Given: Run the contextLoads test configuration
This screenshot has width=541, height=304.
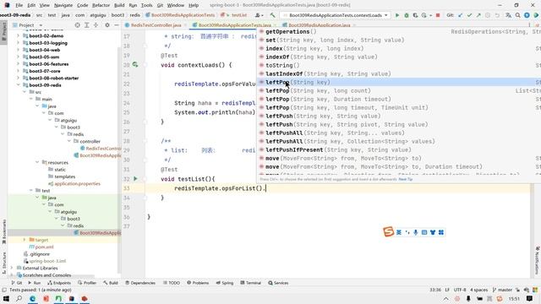Looking at the screenshot, I should (397, 15).
